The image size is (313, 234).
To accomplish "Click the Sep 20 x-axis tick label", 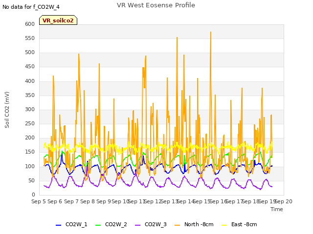I will [284, 201].
